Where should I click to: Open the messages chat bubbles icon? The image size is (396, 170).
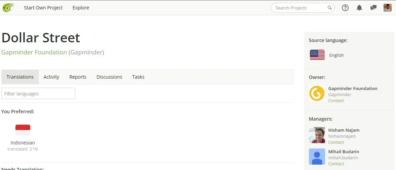[373, 8]
